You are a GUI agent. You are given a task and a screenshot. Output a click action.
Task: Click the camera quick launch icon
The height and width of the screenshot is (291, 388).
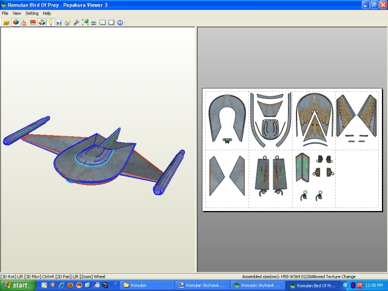(x=105, y=286)
